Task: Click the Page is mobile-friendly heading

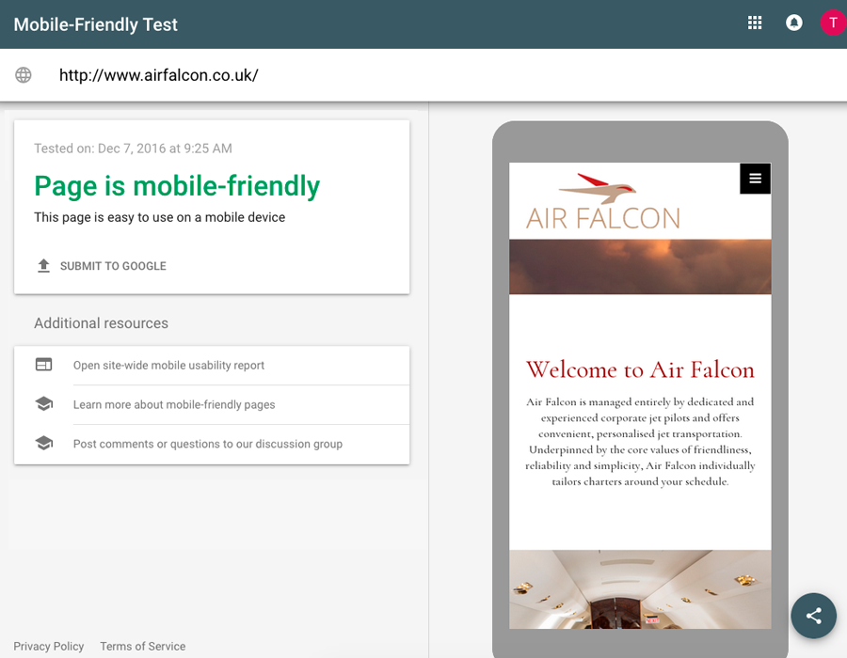Action: tap(177, 186)
